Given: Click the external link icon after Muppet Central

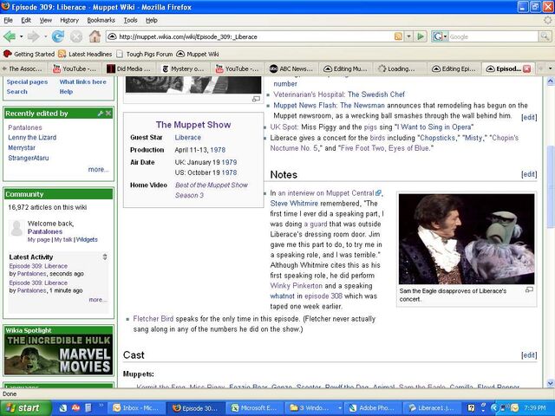Looking at the screenshot, I should tap(378, 193).
